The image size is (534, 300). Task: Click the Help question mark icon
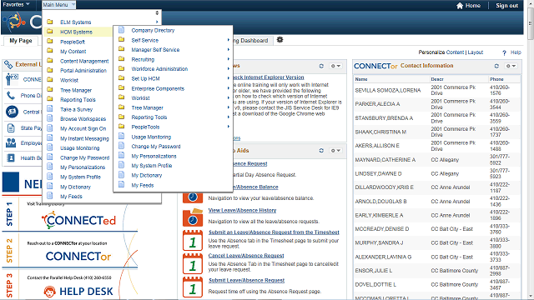(504, 52)
